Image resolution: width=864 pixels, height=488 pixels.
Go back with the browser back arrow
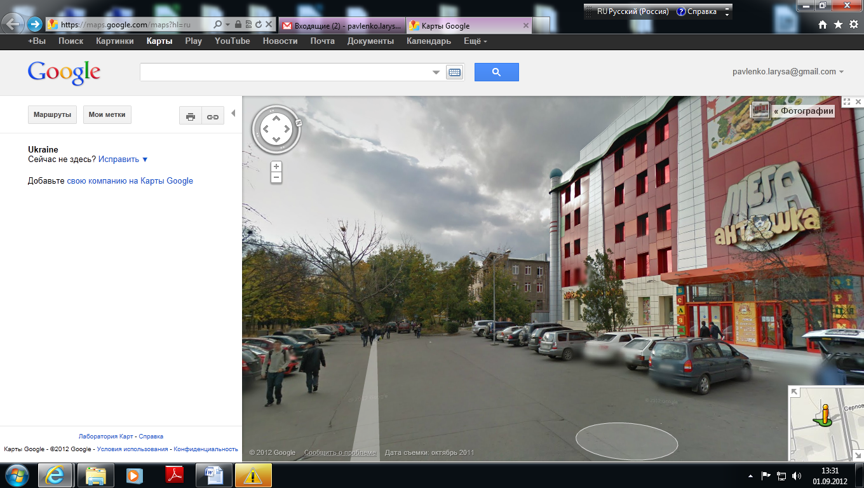11,24
